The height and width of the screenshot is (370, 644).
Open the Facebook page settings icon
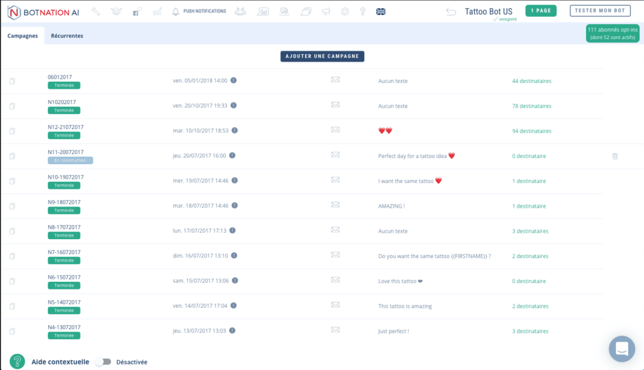coord(136,11)
